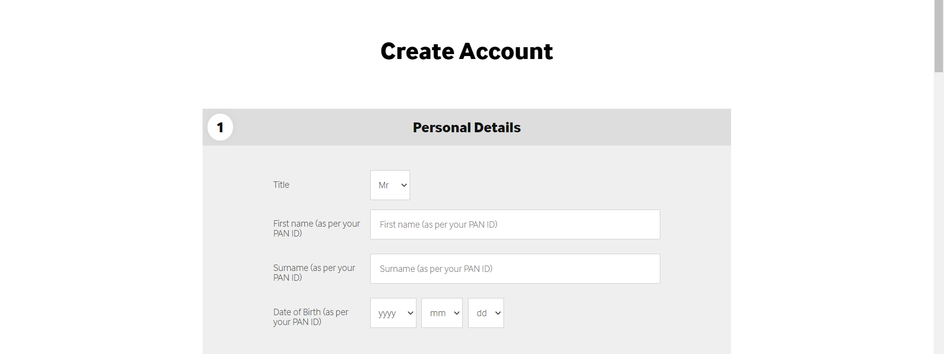This screenshot has width=944, height=354.
Task: Click the Title field label
Action: click(281, 185)
